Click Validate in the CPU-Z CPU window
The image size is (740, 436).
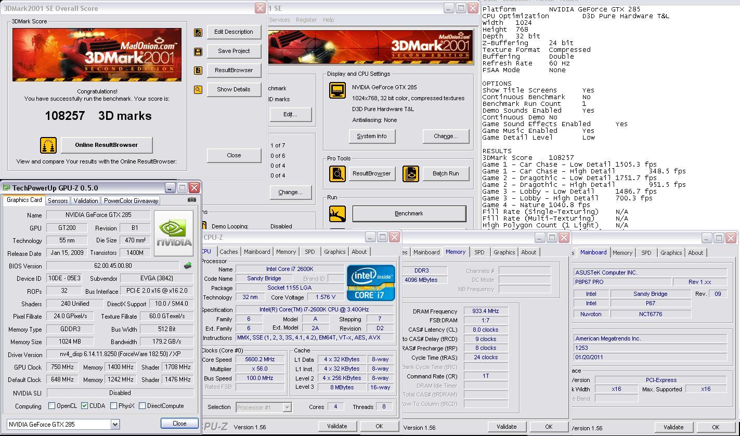[x=337, y=426]
